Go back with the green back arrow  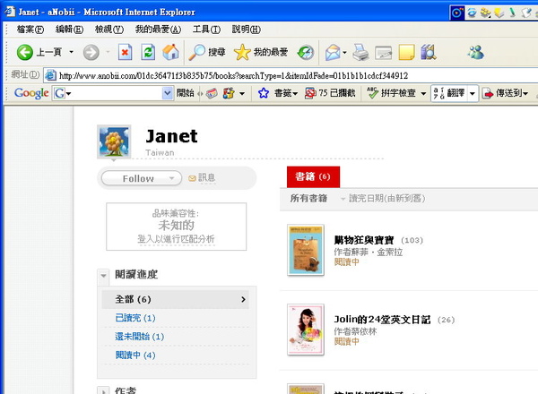point(25,53)
